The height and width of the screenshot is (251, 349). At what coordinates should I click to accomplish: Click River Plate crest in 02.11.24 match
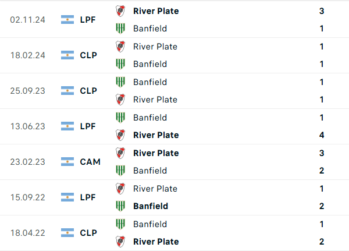(x=120, y=10)
